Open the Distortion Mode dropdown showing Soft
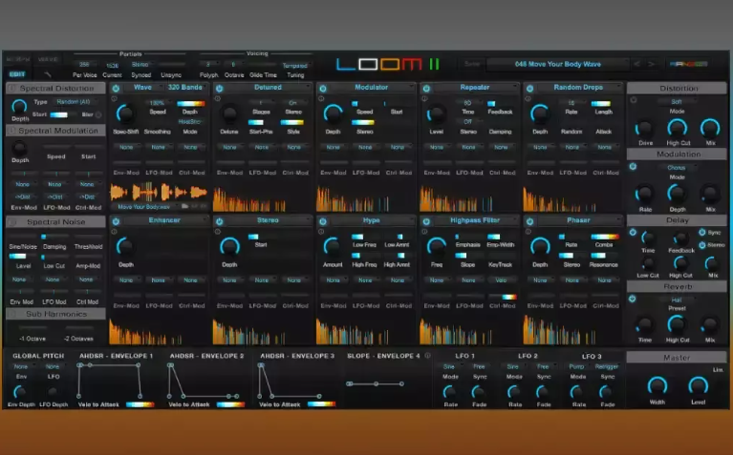The image size is (733, 455). [677, 101]
